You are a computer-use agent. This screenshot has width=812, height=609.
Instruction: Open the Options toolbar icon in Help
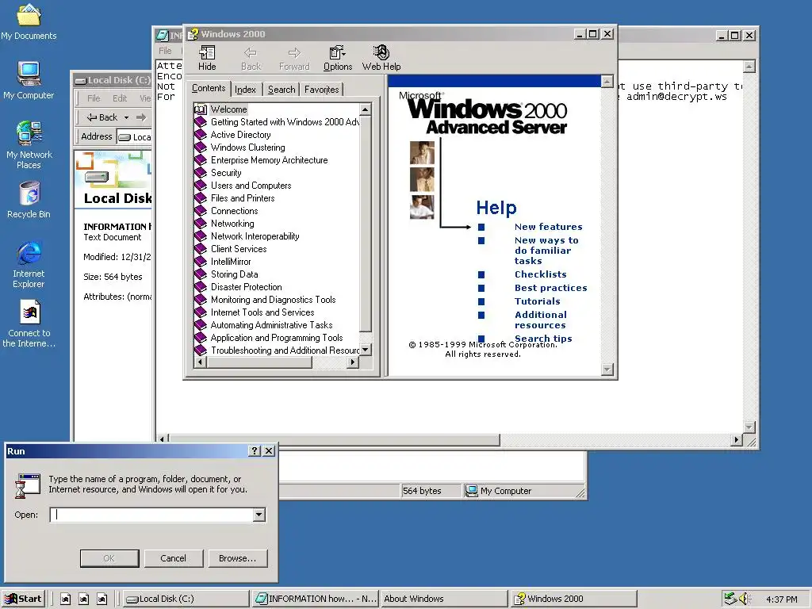[x=338, y=53]
